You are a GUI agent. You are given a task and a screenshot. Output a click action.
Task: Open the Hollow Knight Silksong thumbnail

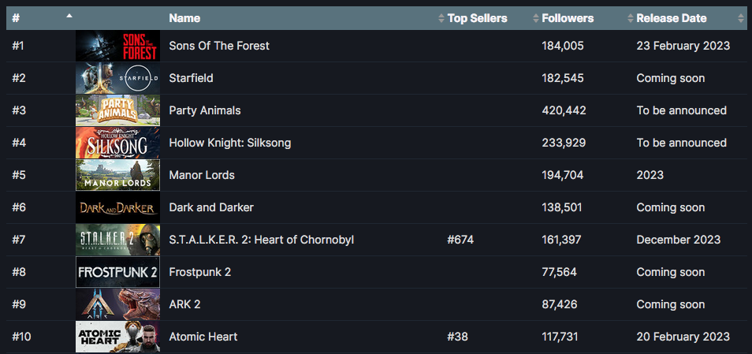(x=117, y=143)
